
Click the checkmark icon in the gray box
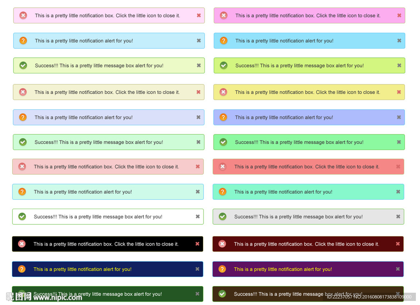pyautogui.click(x=222, y=216)
